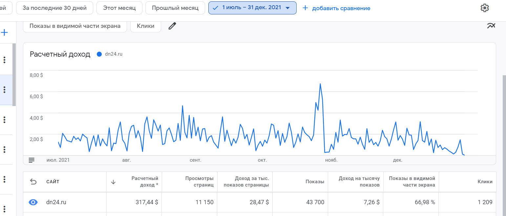This screenshot has width=506, height=216.
Task: Sort by Расчетный доход column
Action: pos(145,182)
